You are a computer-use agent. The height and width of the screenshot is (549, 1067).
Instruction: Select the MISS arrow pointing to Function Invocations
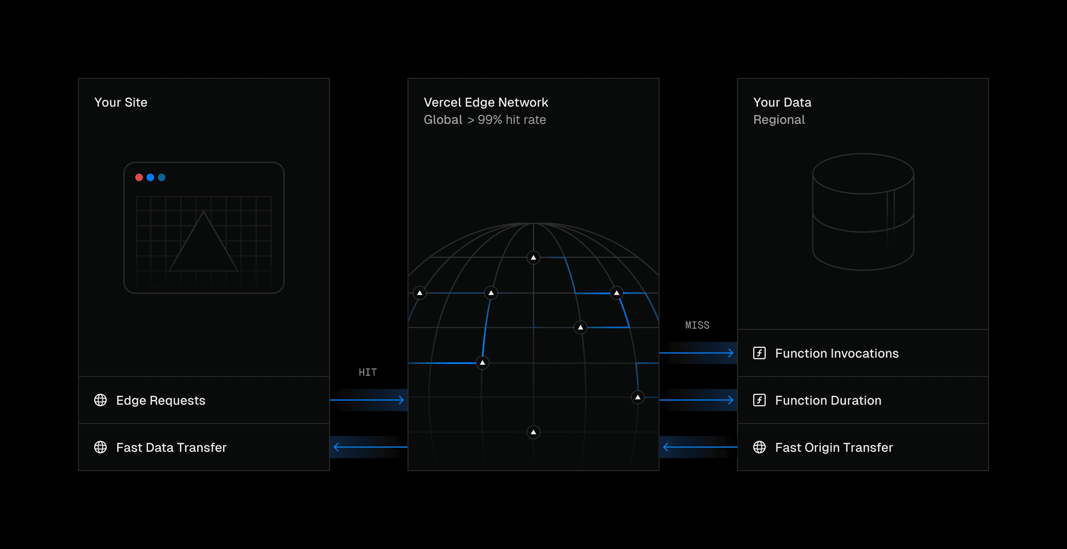coord(697,352)
